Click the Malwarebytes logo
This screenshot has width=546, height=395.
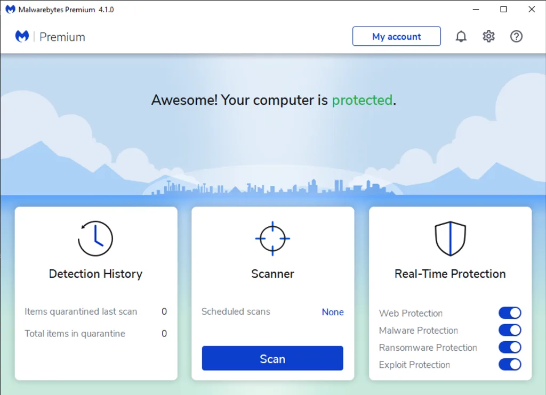[x=21, y=36]
